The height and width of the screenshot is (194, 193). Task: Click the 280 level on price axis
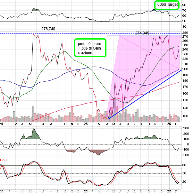coord(185,32)
